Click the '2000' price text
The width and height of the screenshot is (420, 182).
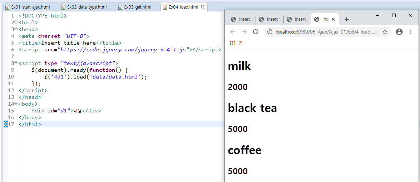tap(238, 87)
